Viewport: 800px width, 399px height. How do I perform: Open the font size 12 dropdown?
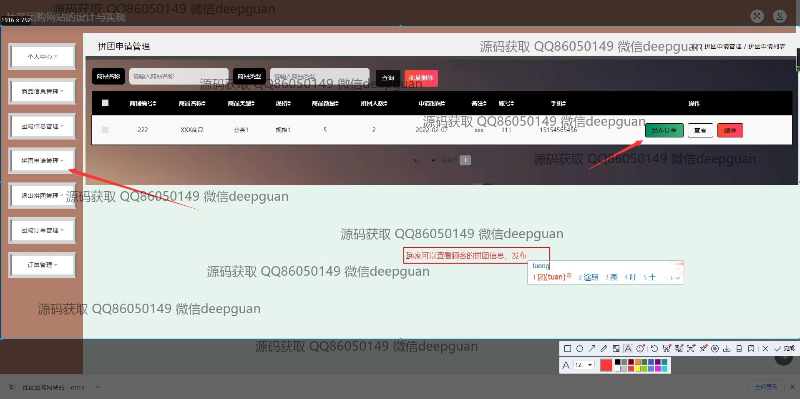(584, 365)
